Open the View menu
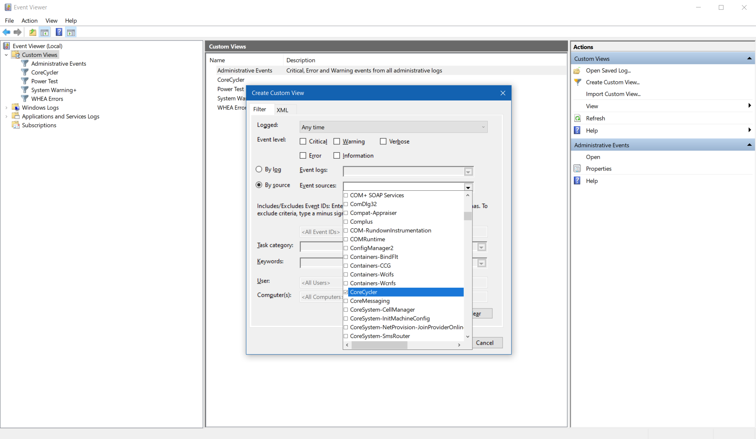The height and width of the screenshot is (439, 756). 51,21
